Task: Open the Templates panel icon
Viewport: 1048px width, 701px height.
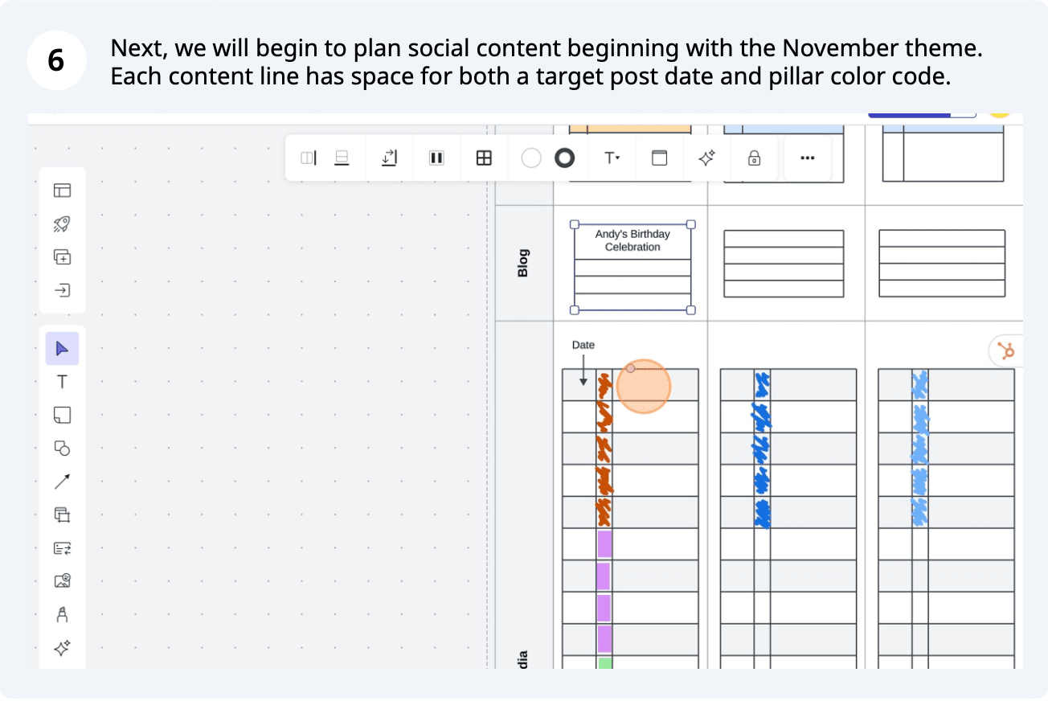Action: pyautogui.click(x=62, y=191)
